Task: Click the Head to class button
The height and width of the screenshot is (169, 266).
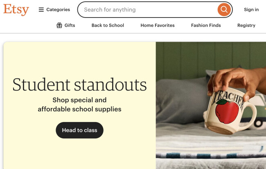Action: [79, 130]
